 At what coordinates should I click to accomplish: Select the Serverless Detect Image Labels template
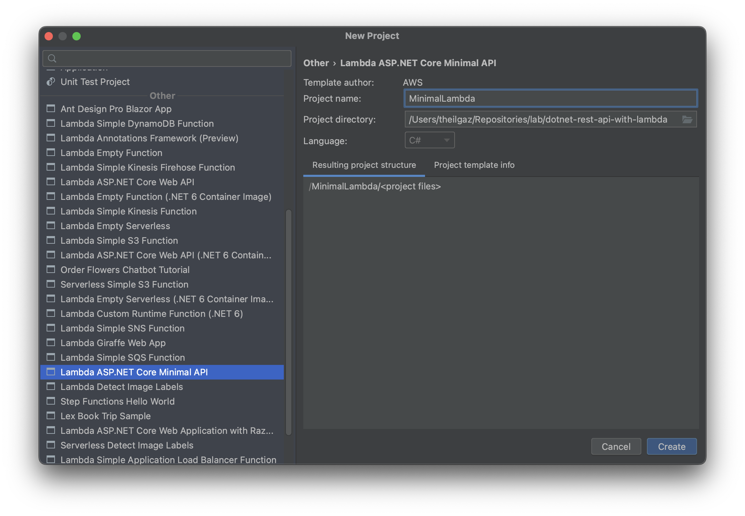(127, 445)
